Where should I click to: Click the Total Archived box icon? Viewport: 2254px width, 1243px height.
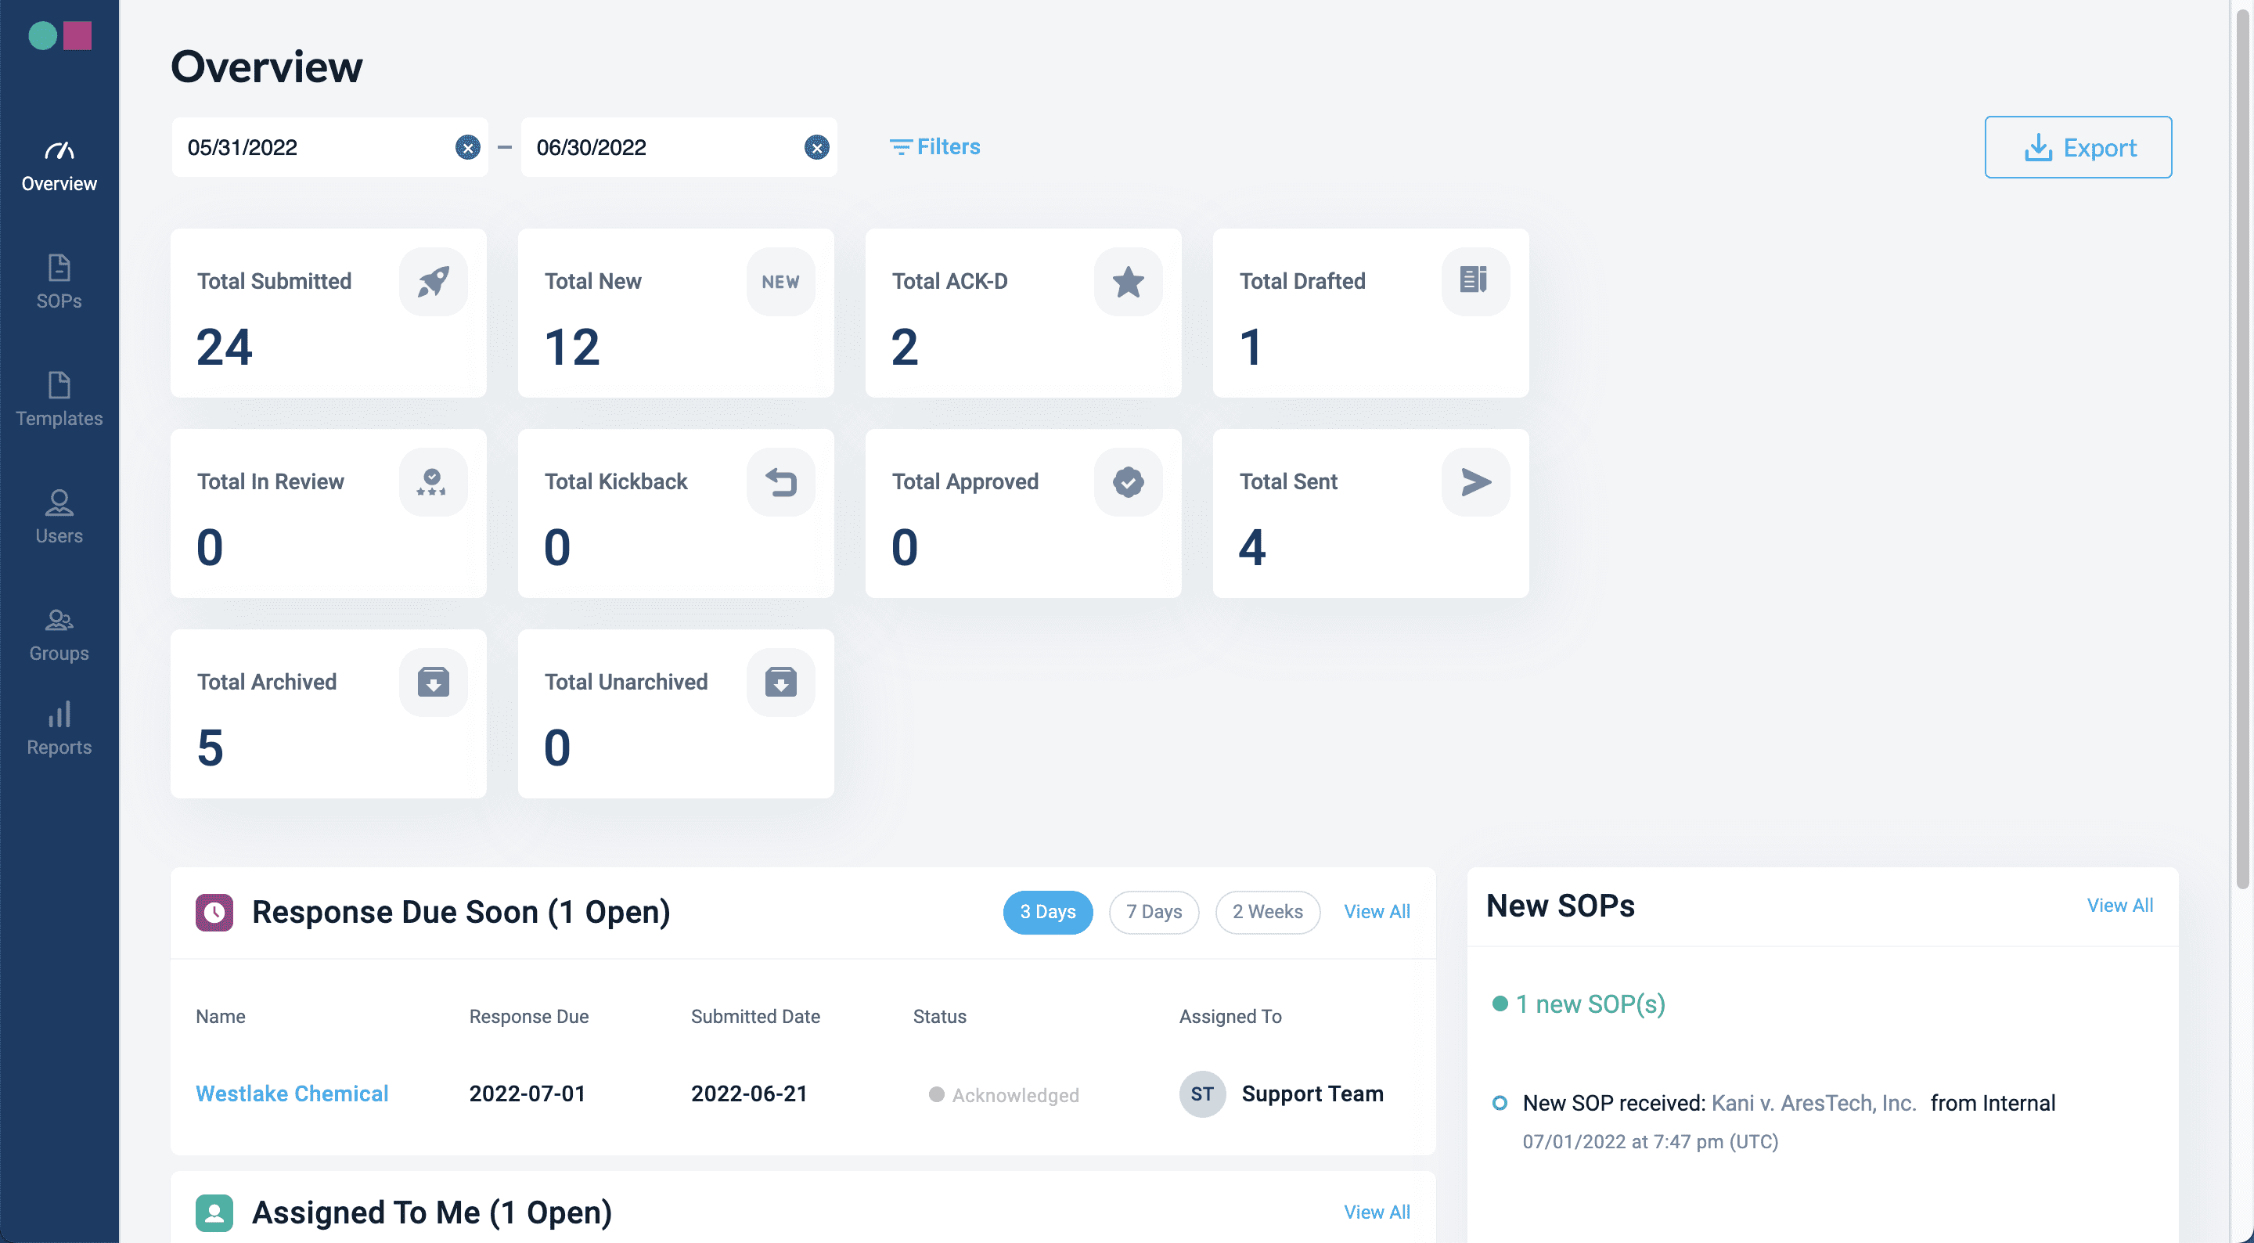(x=433, y=682)
